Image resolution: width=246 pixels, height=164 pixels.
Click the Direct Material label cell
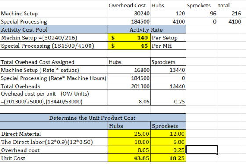[54, 134]
